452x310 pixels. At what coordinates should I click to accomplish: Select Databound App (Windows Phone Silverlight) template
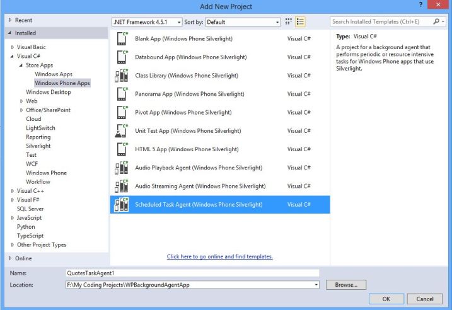220,57
